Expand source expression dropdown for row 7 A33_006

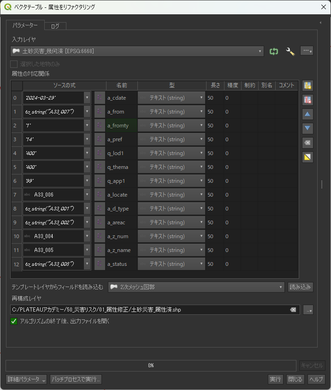(x=87, y=195)
